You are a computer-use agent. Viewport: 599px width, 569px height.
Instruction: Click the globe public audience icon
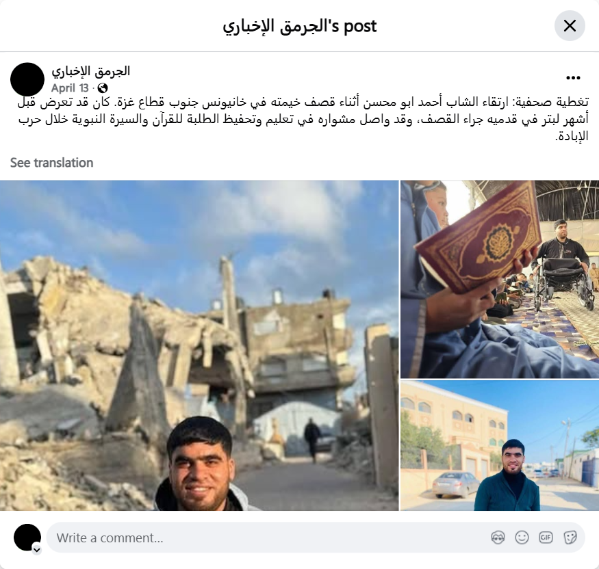pyautogui.click(x=103, y=88)
